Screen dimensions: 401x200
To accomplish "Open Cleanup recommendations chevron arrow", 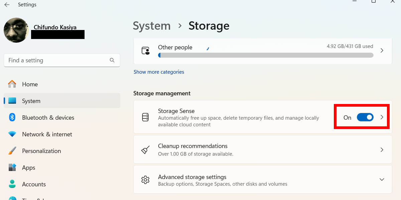I will click(382, 150).
